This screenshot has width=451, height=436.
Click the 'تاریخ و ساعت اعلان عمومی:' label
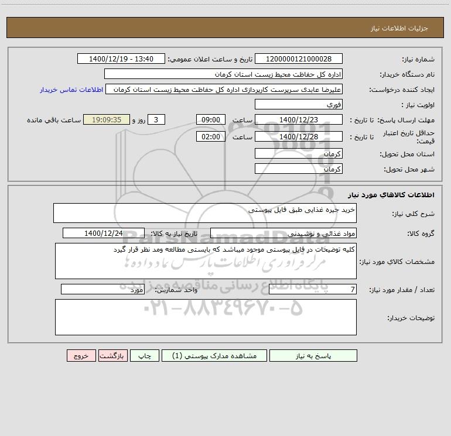click(x=210, y=59)
